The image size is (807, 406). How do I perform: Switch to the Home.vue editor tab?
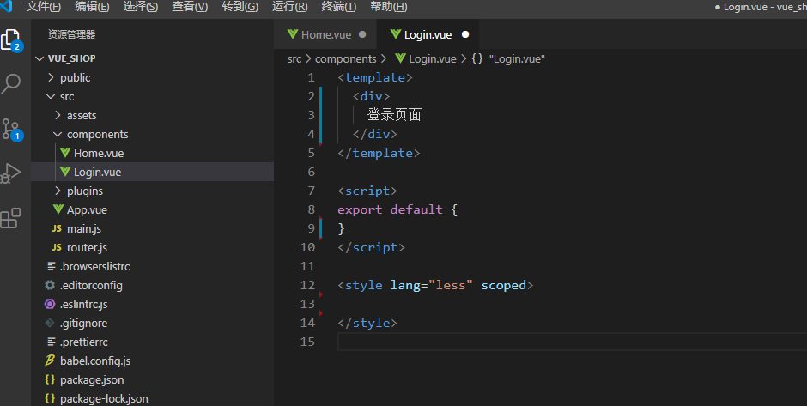click(325, 34)
